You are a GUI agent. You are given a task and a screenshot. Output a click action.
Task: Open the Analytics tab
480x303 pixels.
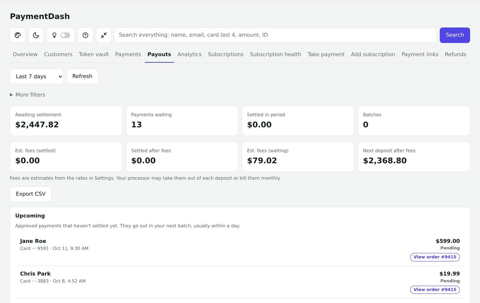click(189, 54)
